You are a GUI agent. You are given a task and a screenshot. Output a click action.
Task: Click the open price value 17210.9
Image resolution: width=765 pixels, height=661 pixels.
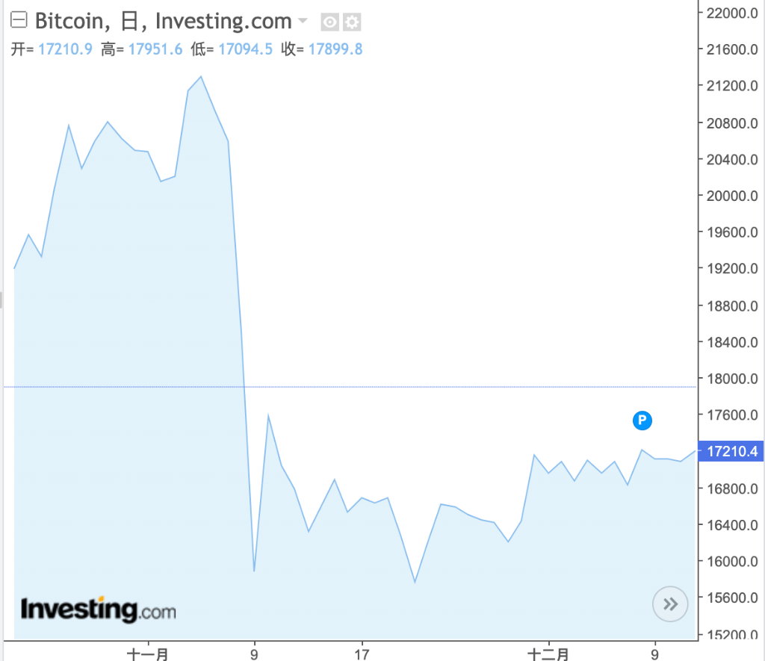[67, 49]
